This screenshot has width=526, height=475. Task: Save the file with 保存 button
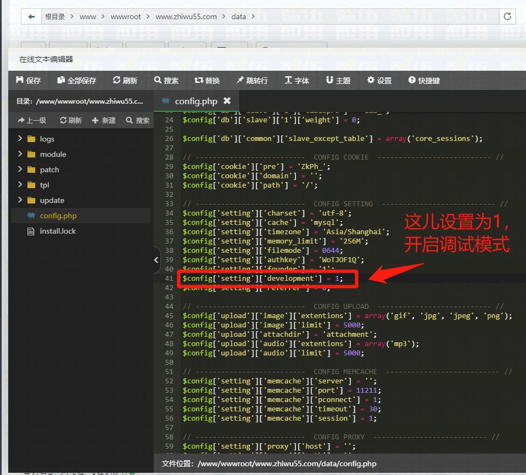pyautogui.click(x=29, y=81)
